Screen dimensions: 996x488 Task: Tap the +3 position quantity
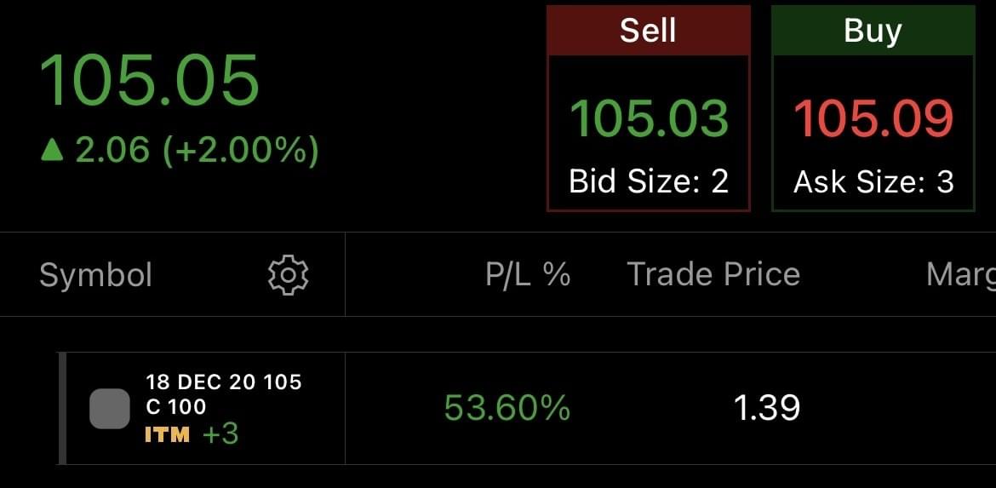click(220, 435)
